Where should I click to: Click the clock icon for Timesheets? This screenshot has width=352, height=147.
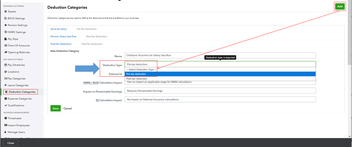click(6, 118)
